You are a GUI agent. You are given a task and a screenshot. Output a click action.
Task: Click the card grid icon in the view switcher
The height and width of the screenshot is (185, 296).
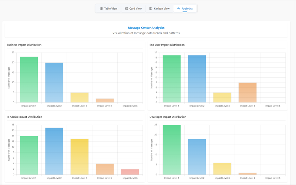[126, 9]
